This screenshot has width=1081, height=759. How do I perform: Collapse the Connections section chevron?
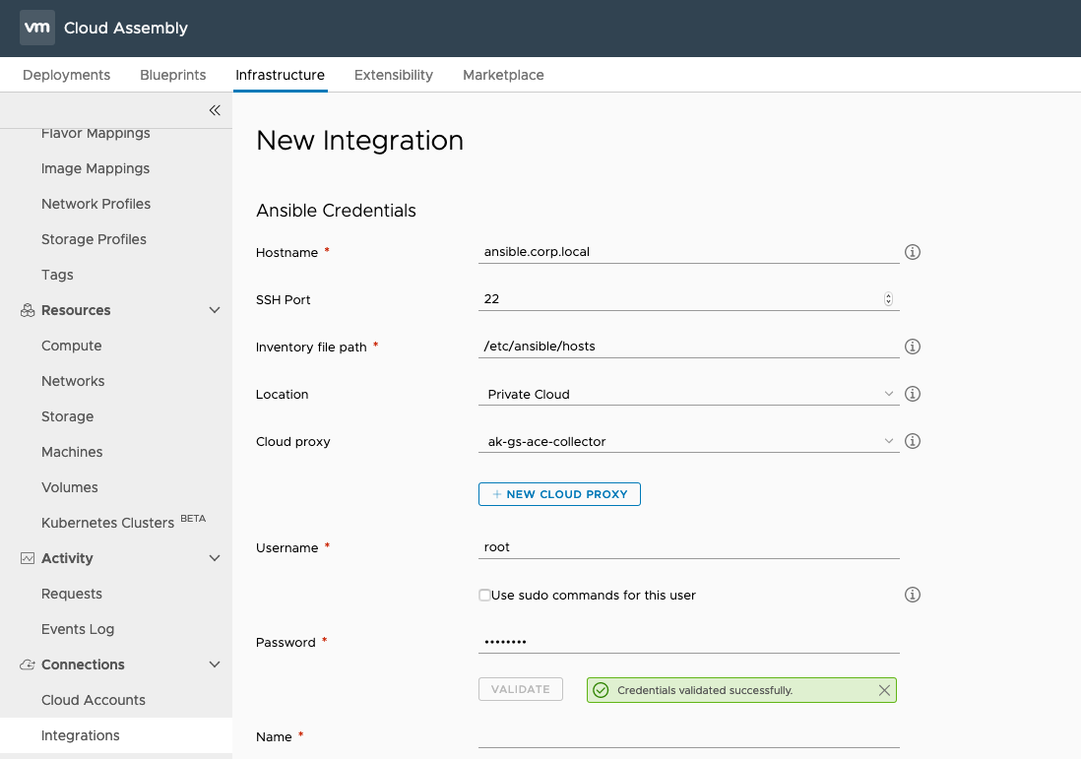pos(215,664)
